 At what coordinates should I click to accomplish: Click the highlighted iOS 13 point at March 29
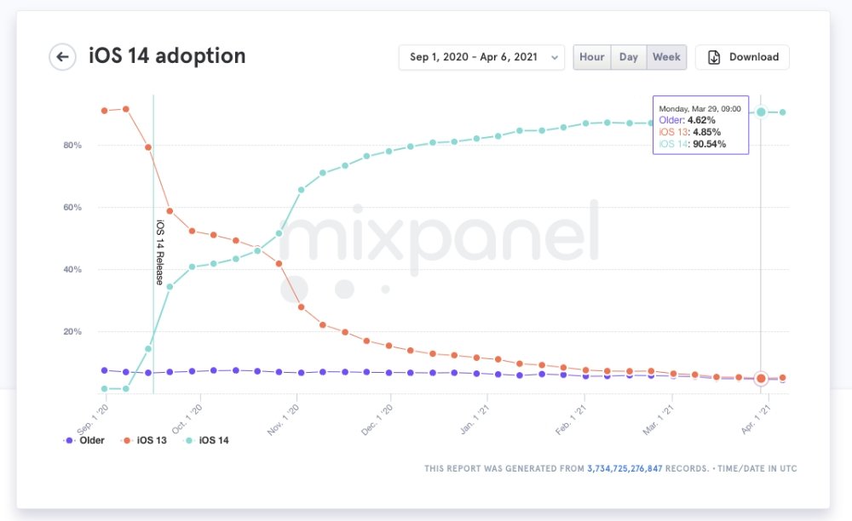[x=761, y=378]
